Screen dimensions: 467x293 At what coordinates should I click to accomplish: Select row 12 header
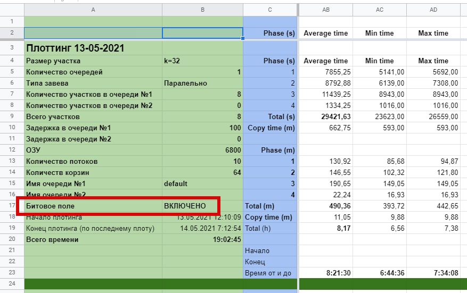[x=12, y=149]
